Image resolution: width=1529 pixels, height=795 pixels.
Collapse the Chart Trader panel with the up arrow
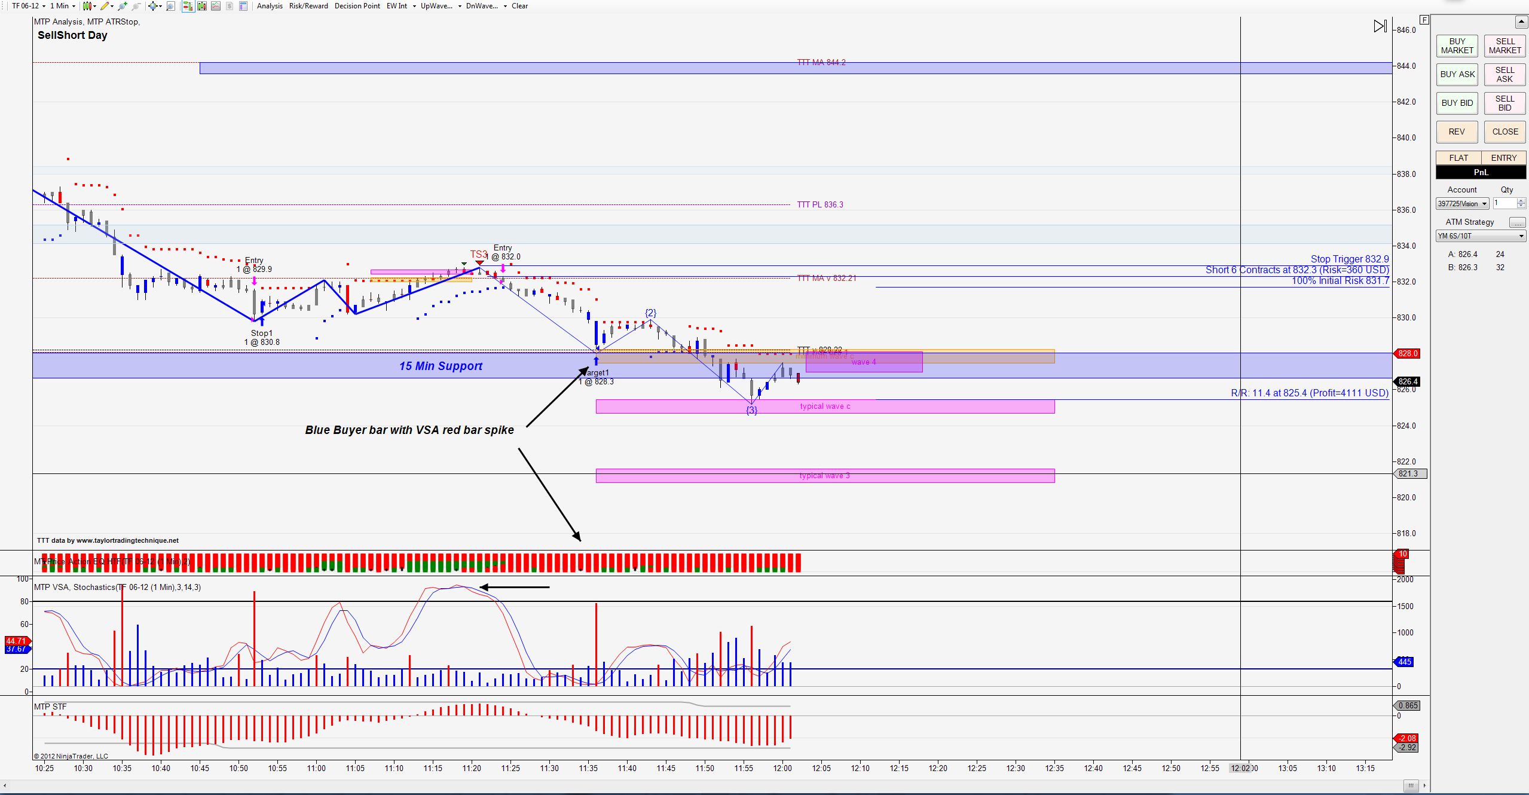click(x=1521, y=22)
